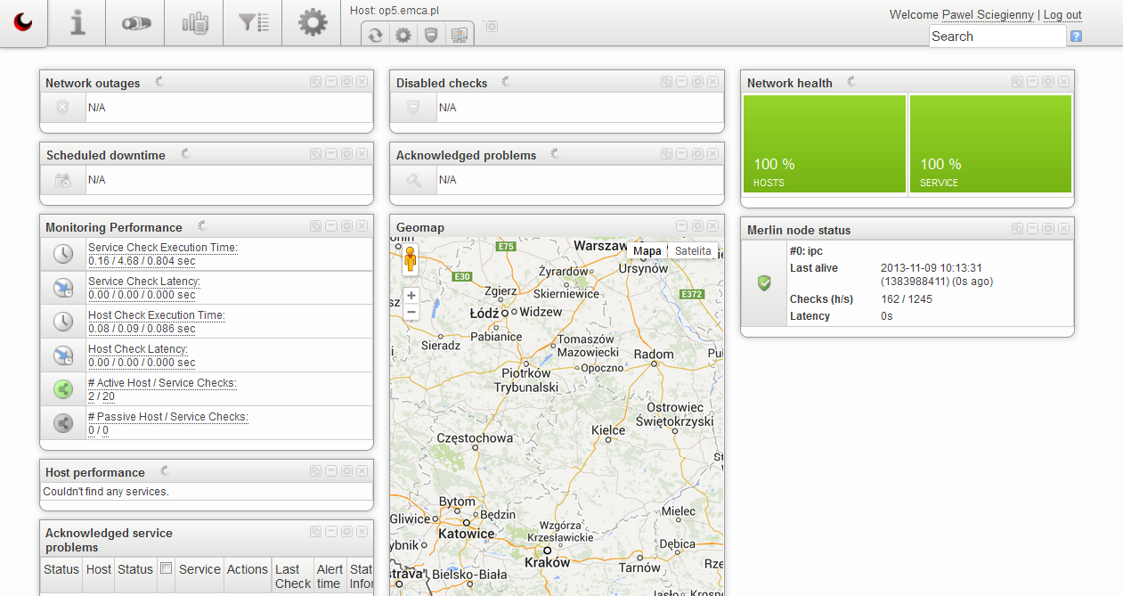Click blue search help icon
Screen dimensions: 1123x596
(x=1076, y=37)
